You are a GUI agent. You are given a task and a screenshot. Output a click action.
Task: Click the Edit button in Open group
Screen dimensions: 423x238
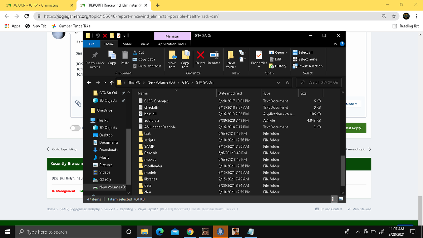pos(275,59)
